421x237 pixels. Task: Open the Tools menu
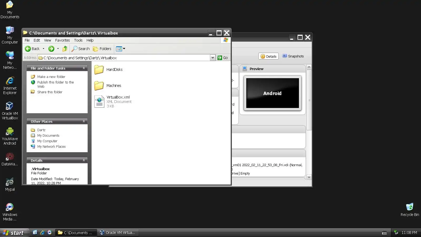[78, 40]
